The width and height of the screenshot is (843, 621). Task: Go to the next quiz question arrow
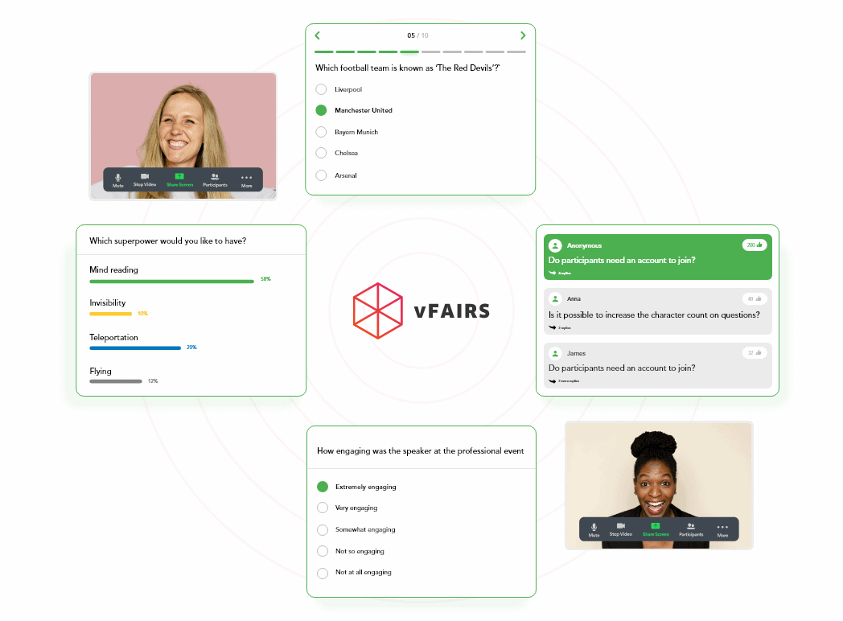click(523, 35)
